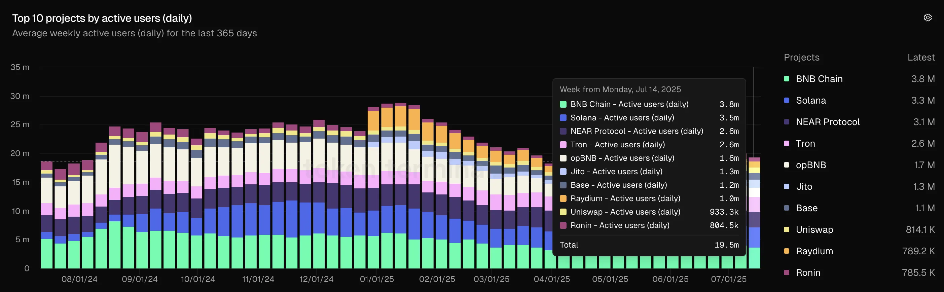Click the 02/01/25 x-axis date label
The width and height of the screenshot is (944, 292).
[x=437, y=279]
